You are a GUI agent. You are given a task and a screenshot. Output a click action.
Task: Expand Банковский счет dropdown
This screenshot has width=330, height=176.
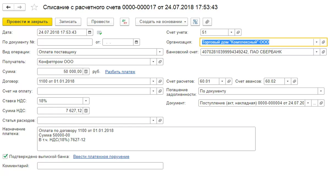click(317, 52)
